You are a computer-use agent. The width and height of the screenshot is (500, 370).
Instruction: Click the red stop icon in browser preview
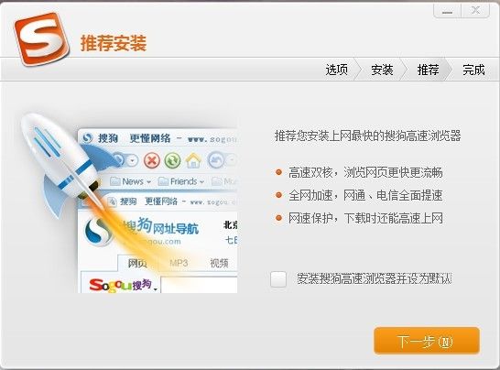(x=152, y=160)
